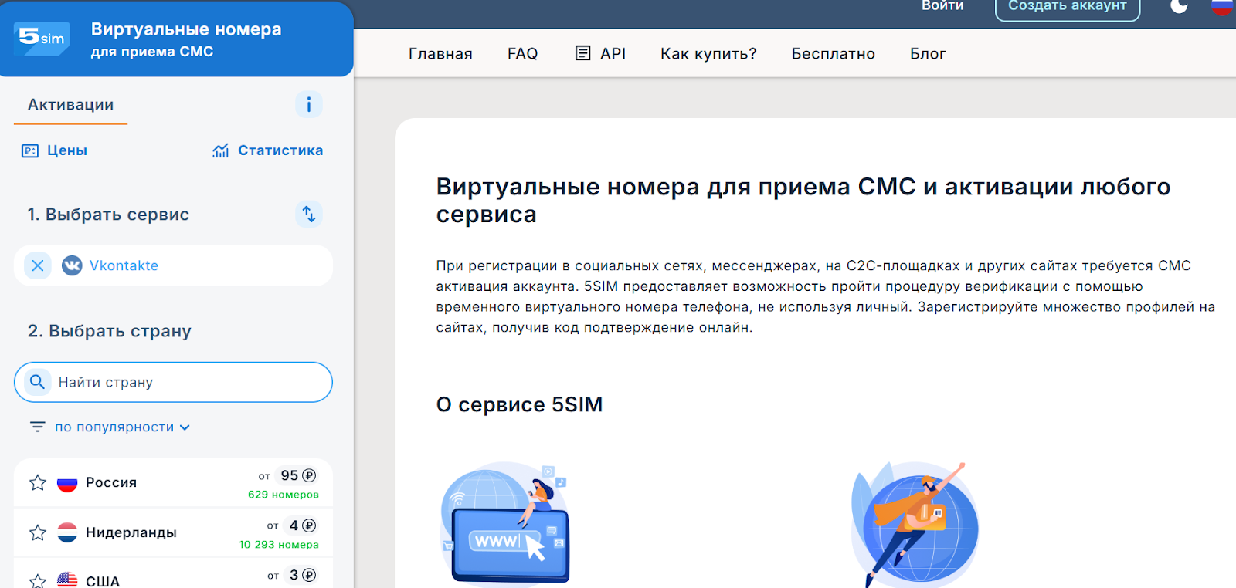Click the 2. Выбрать страну heading

tap(110, 331)
